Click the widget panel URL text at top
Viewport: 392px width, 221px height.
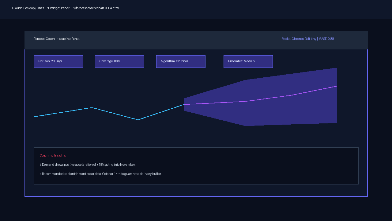[x=66, y=8]
